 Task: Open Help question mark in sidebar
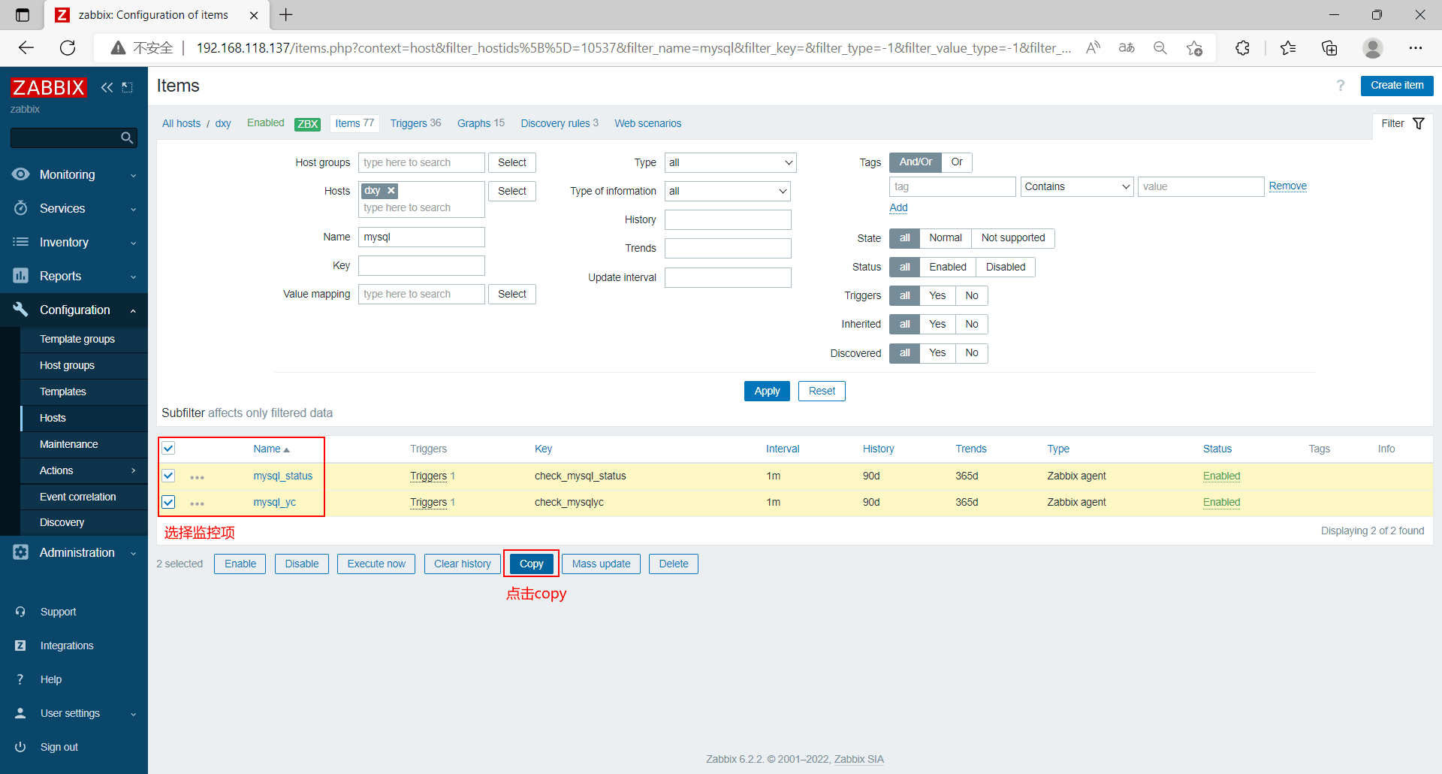(x=20, y=679)
